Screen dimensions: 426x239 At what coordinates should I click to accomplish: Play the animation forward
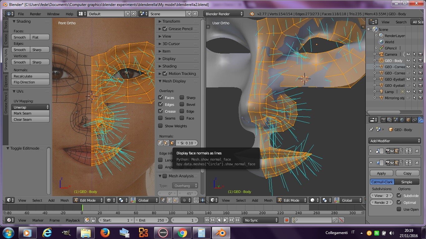click(225, 220)
